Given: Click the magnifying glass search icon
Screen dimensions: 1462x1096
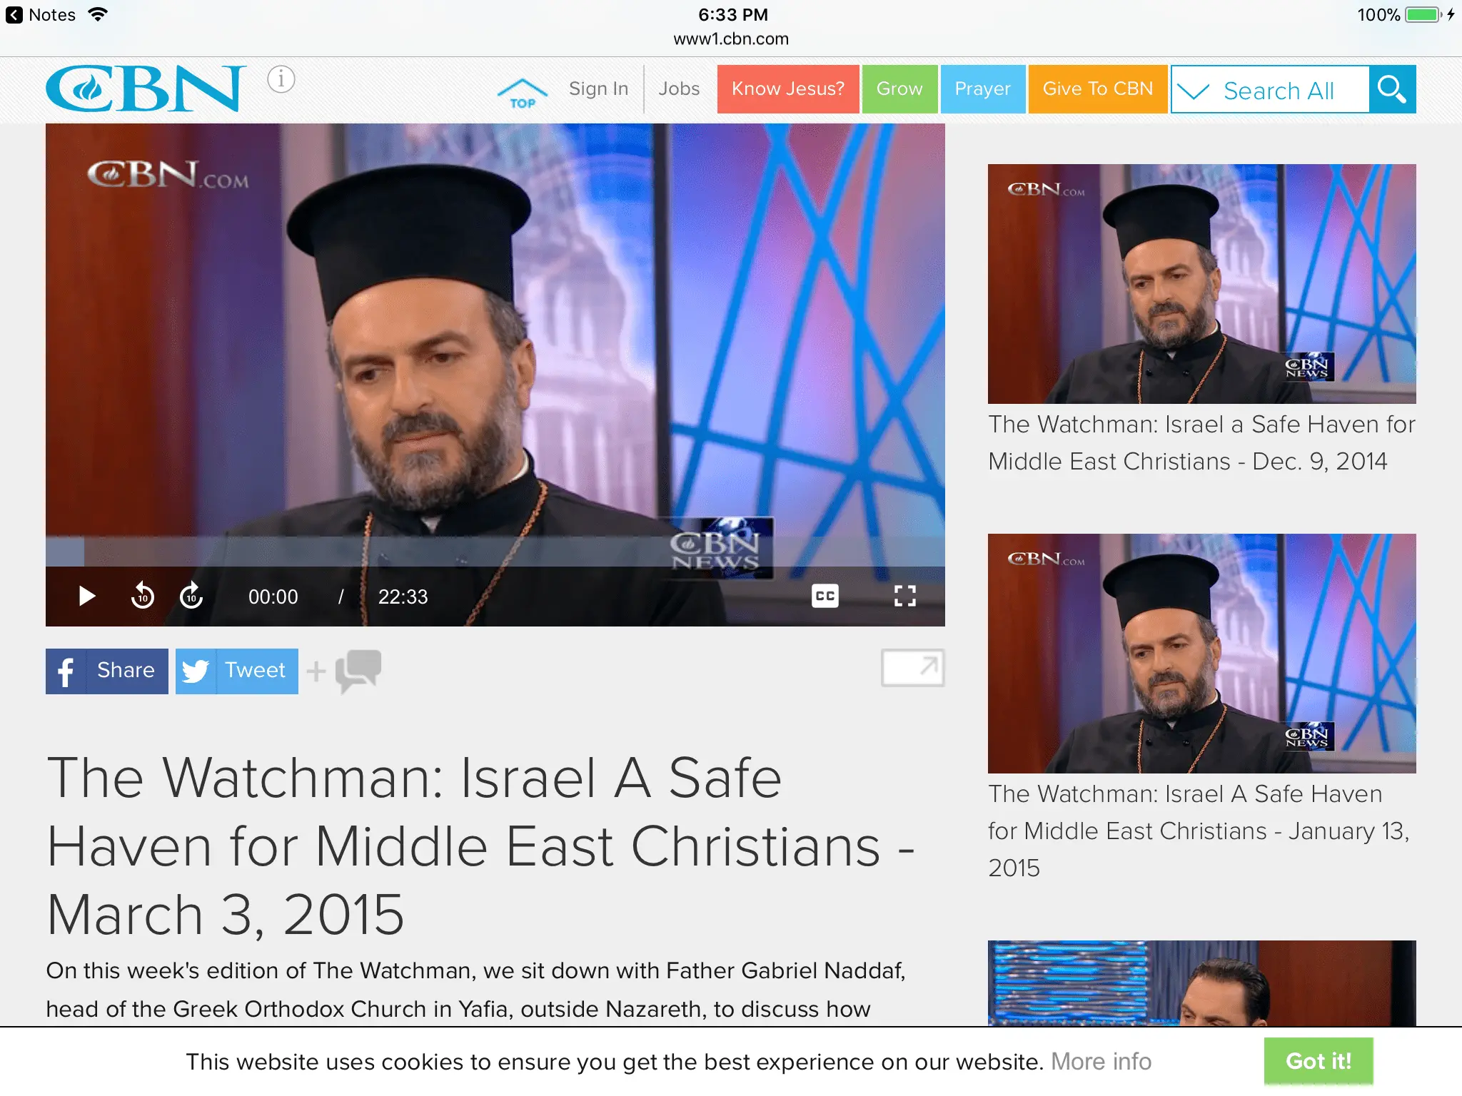Looking at the screenshot, I should [1392, 89].
